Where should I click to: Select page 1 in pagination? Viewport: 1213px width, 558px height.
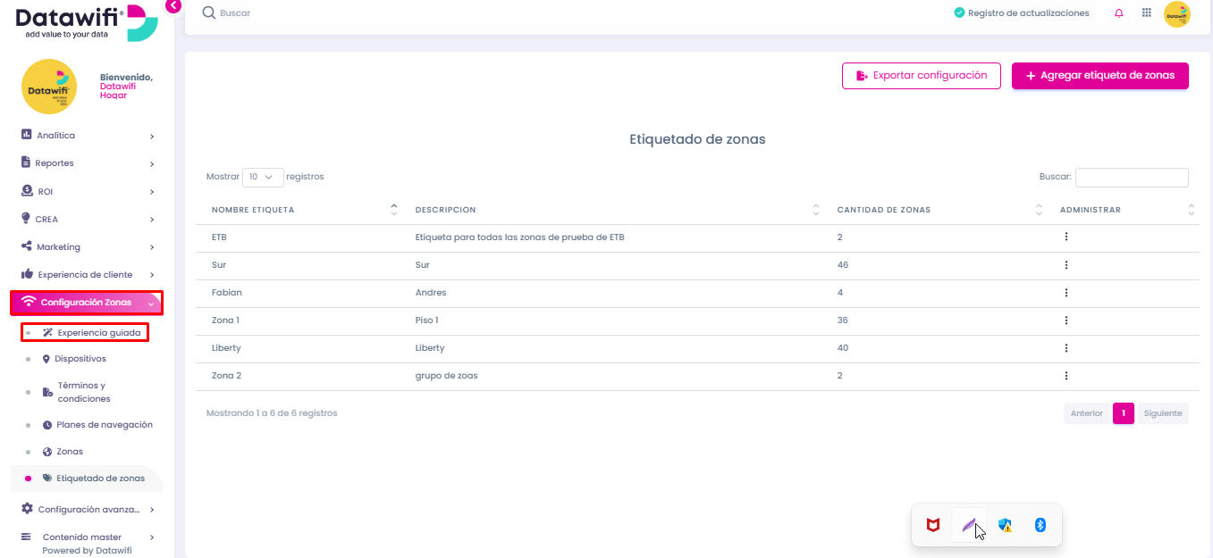pos(1124,413)
